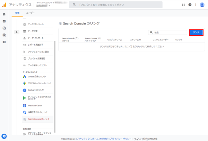This screenshot has width=208, height=141.
Task: Click the データ設定 database icon
Action: (25, 31)
